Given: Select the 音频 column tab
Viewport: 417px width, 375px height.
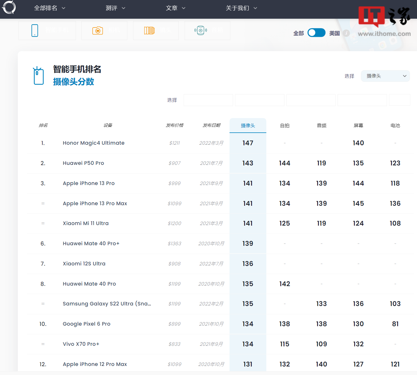Looking at the screenshot, I should (322, 125).
